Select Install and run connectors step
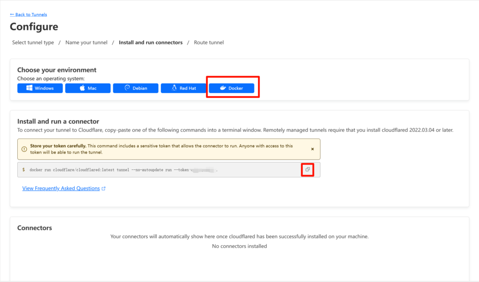479x282 pixels. pyautogui.click(x=151, y=42)
